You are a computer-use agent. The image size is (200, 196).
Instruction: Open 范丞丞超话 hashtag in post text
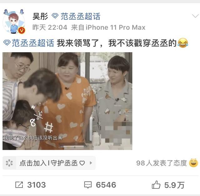pos(33,43)
